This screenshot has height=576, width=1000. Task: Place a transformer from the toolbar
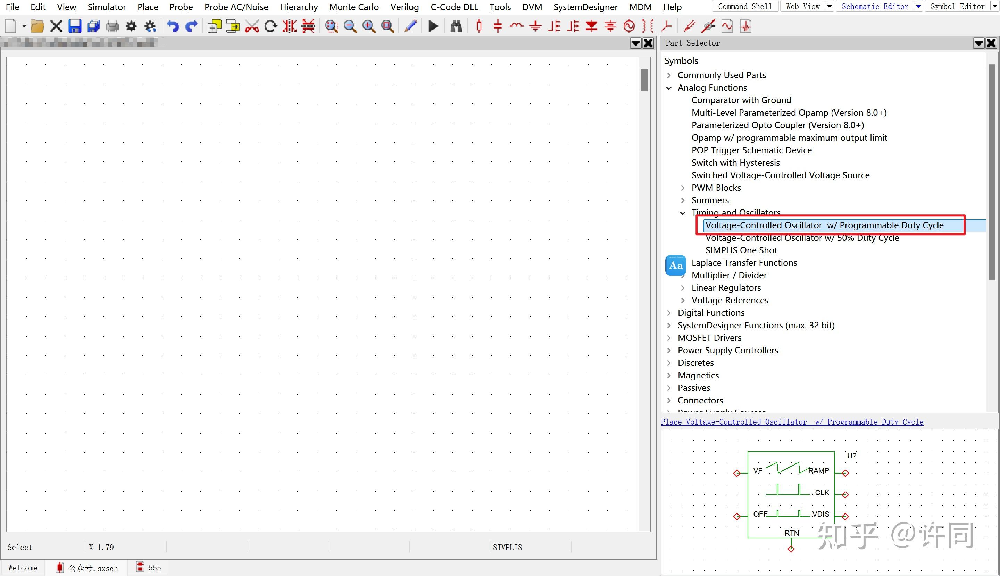[648, 26]
